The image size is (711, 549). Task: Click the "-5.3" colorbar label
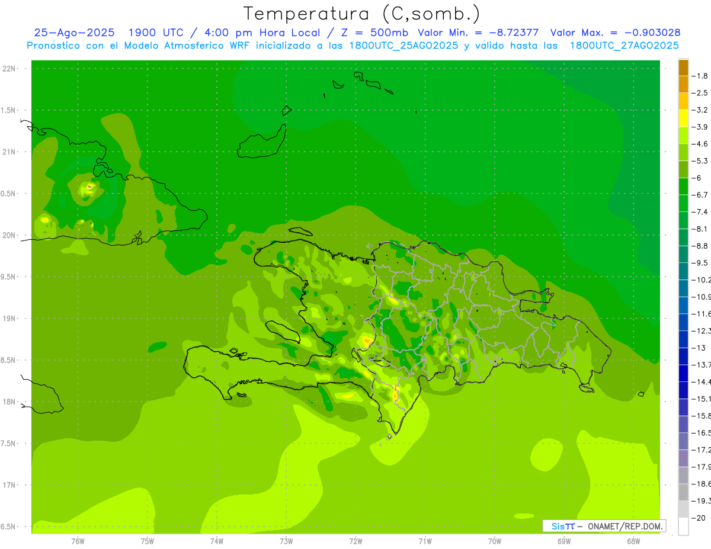(x=700, y=160)
